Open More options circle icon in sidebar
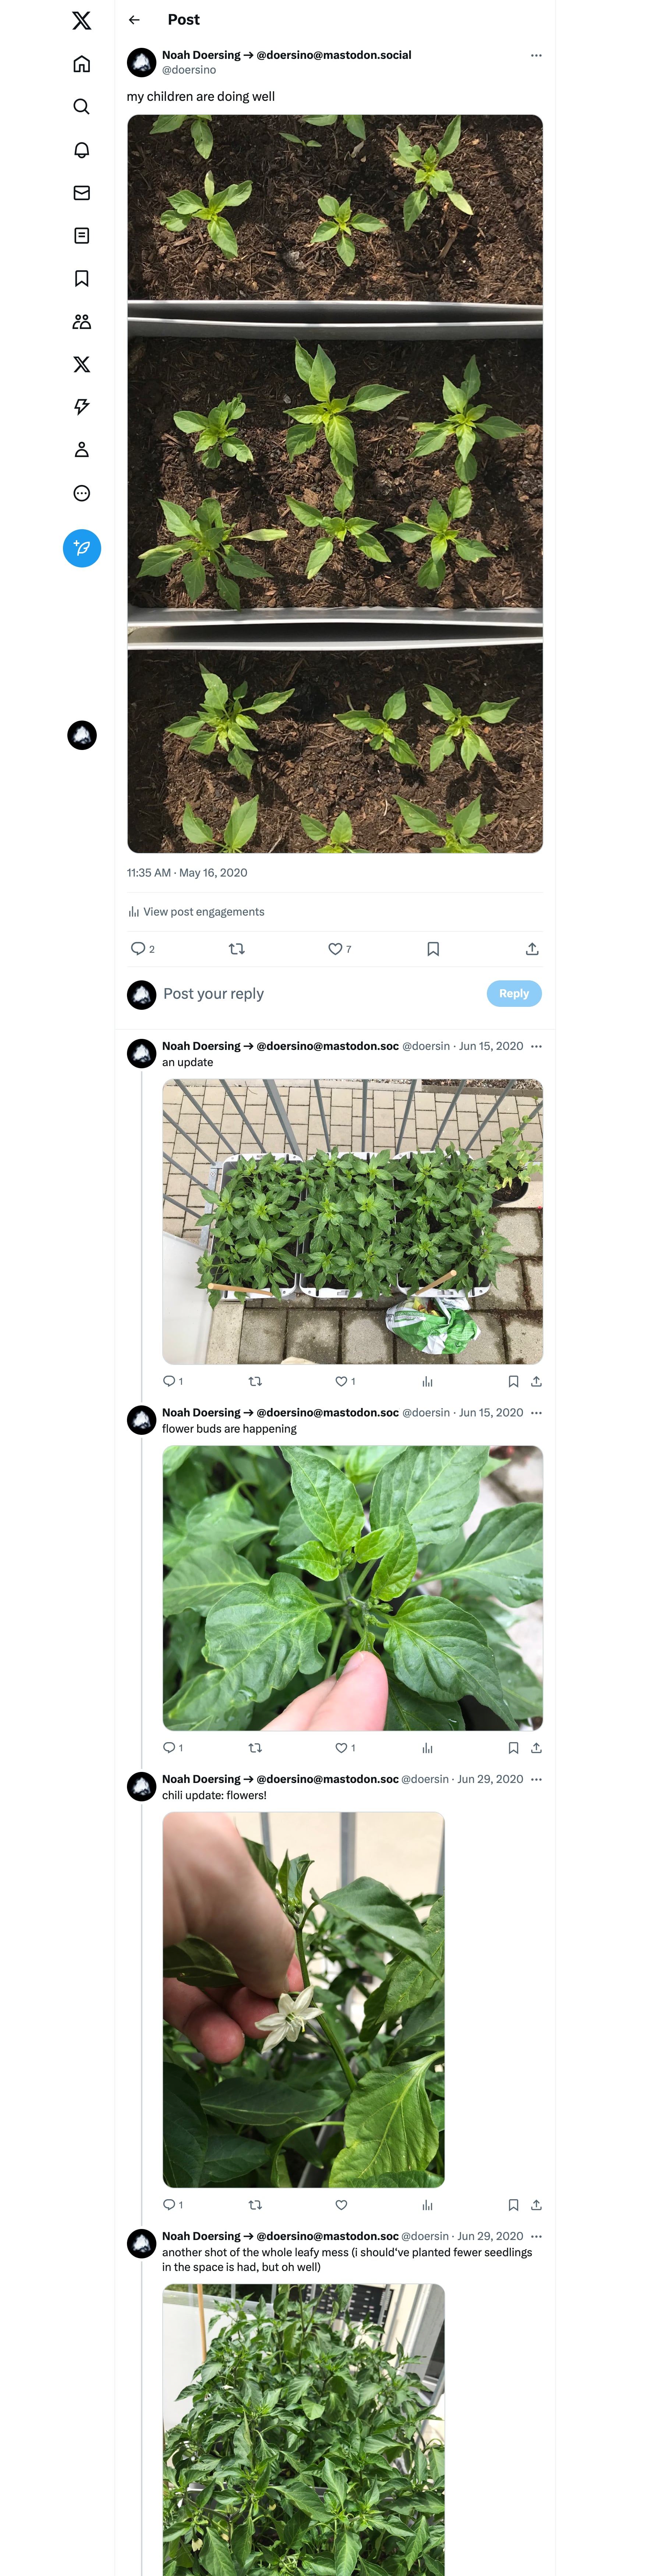This screenshot has width=655, height=2576. (82, 493)
